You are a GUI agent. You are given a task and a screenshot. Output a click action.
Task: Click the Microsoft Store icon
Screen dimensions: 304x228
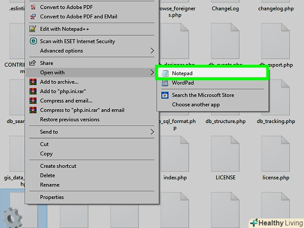click(x=165, y=95)
